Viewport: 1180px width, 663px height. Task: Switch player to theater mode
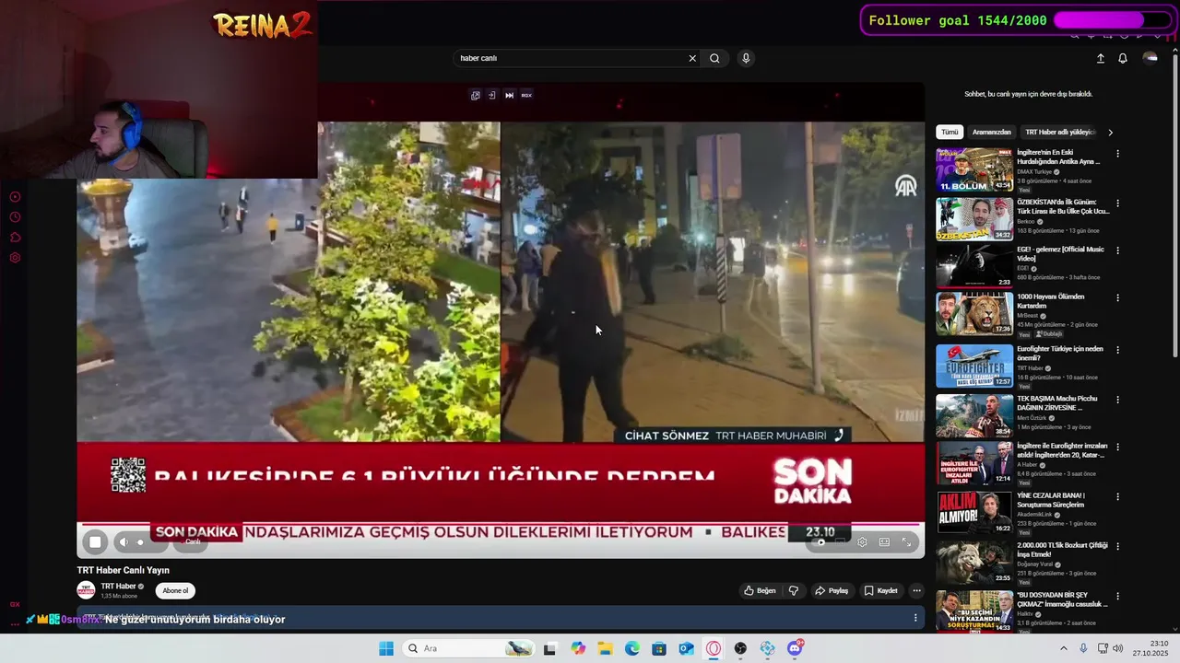pos(884,541)
